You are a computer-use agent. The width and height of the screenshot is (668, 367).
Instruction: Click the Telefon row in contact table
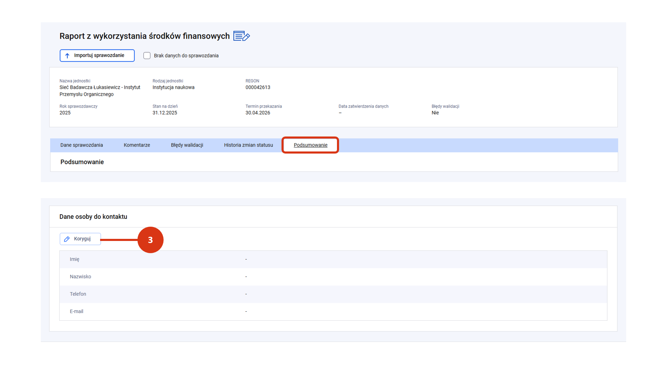click(333, 294)
